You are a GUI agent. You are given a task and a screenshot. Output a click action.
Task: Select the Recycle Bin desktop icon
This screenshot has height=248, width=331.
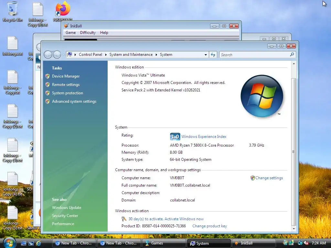coord(13,12)
